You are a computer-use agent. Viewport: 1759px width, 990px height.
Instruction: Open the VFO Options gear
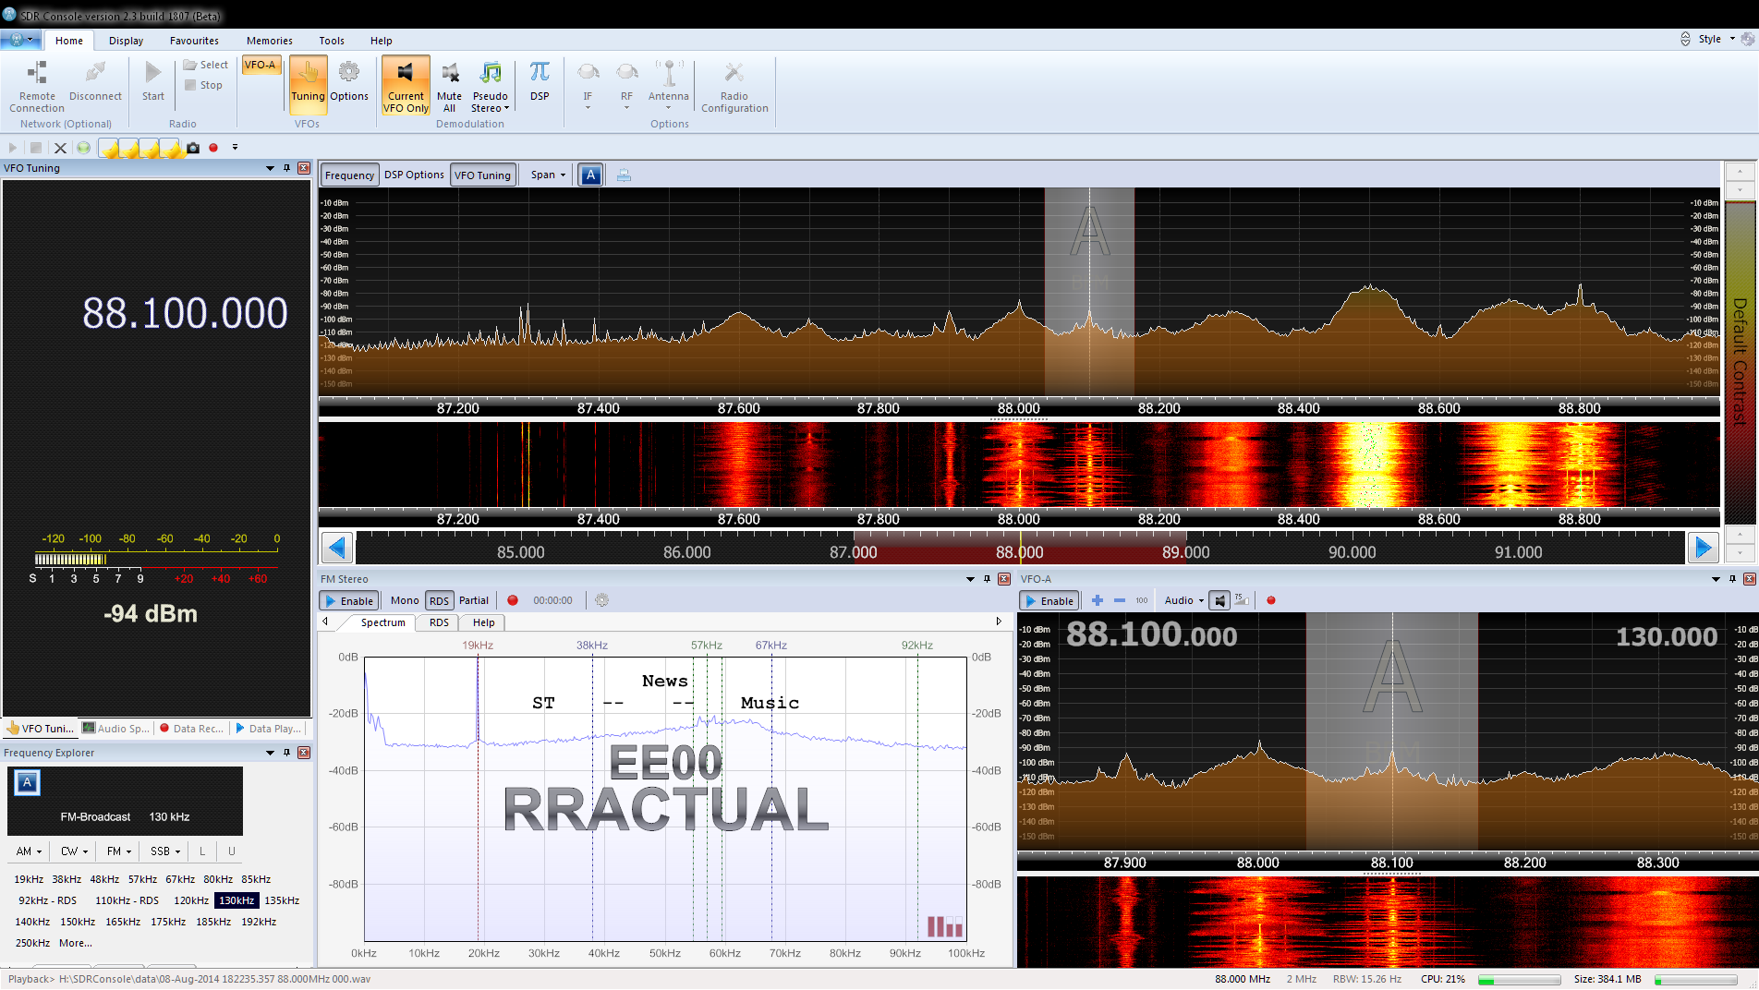349,73
